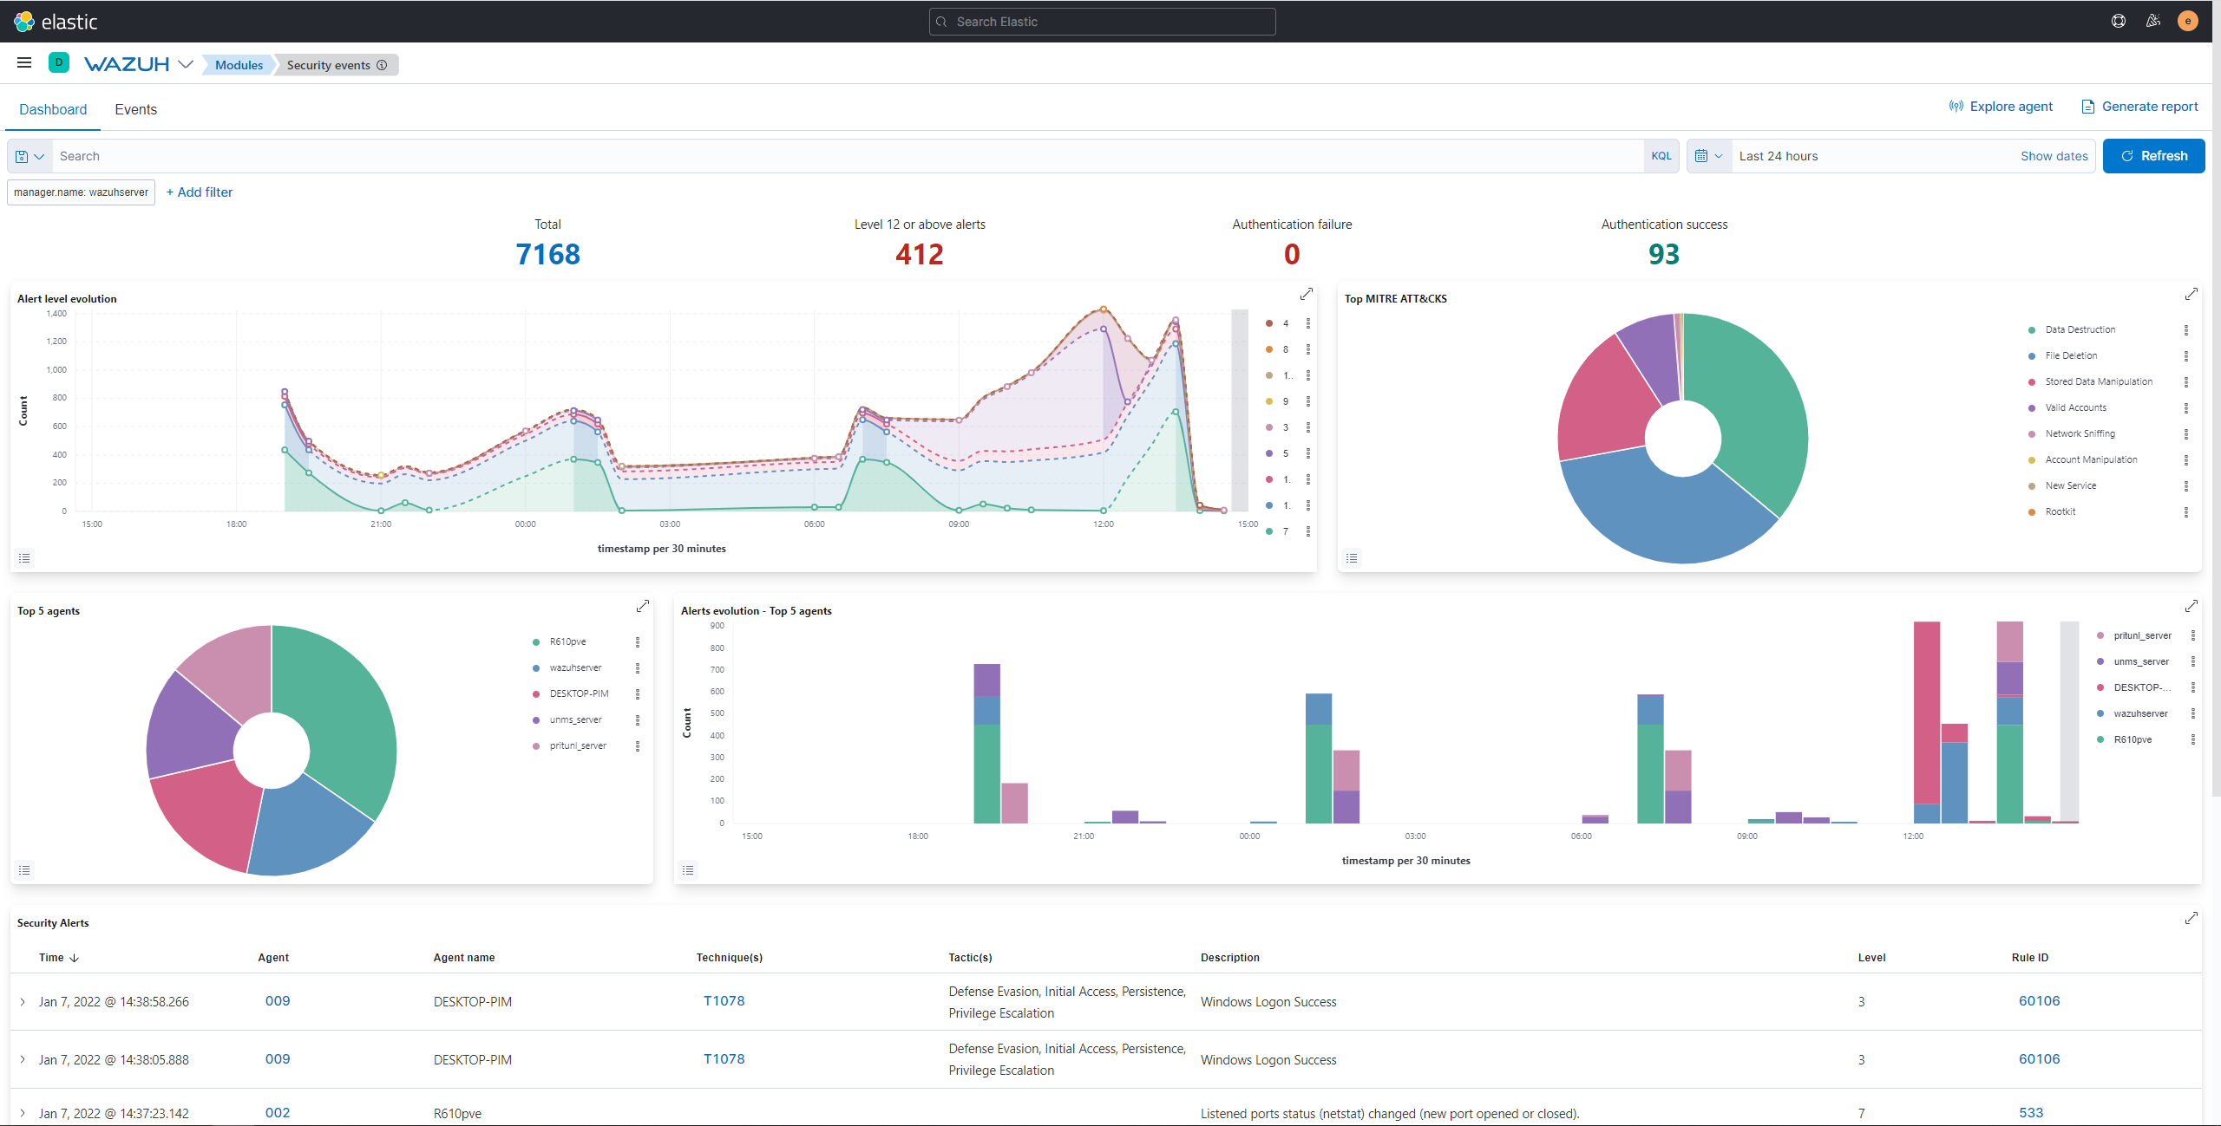Screen dimensions: 2221x1126
Task: Click the help icon in the top bar
Action: [2118, 22]
